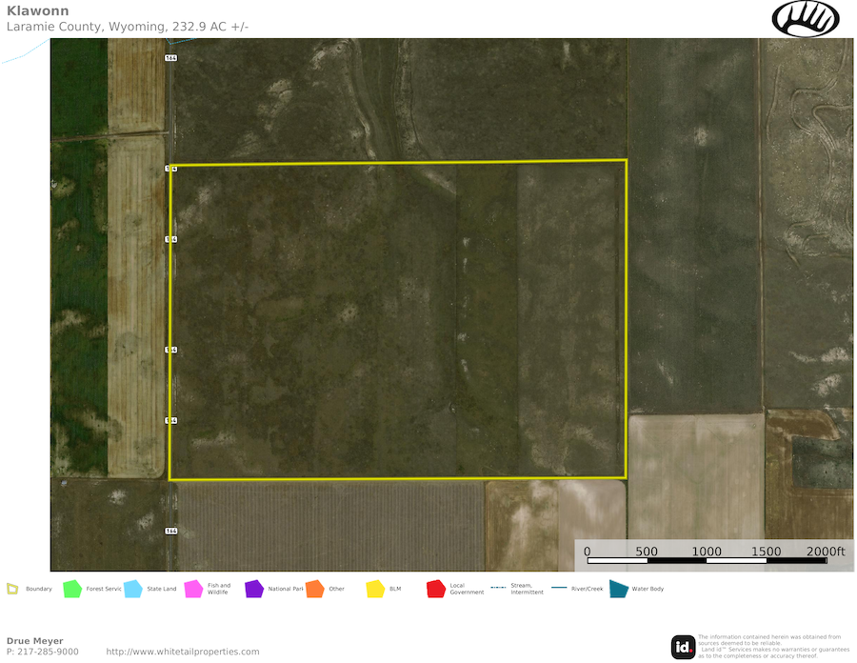The width and height of the screenshot is (857, 663).
Task: Open the whitetailproperties.com website link
Action: coord(183,652)
